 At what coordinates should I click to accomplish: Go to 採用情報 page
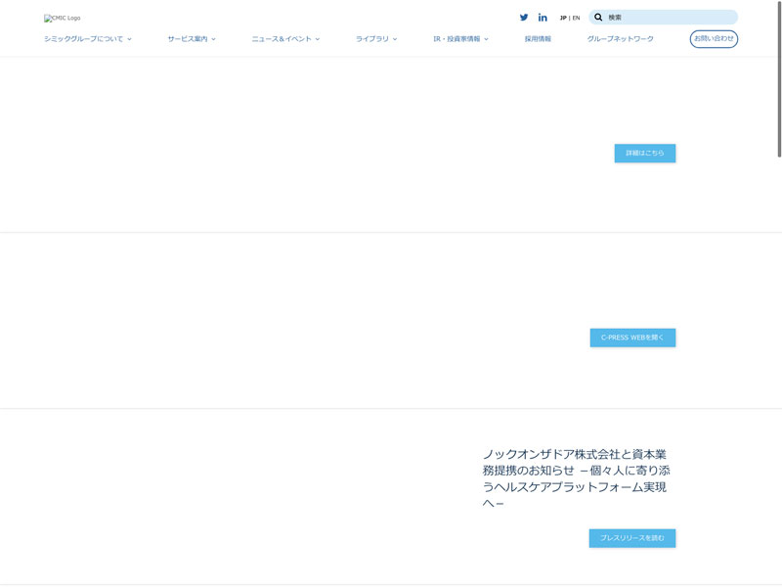tap(538, 39)
